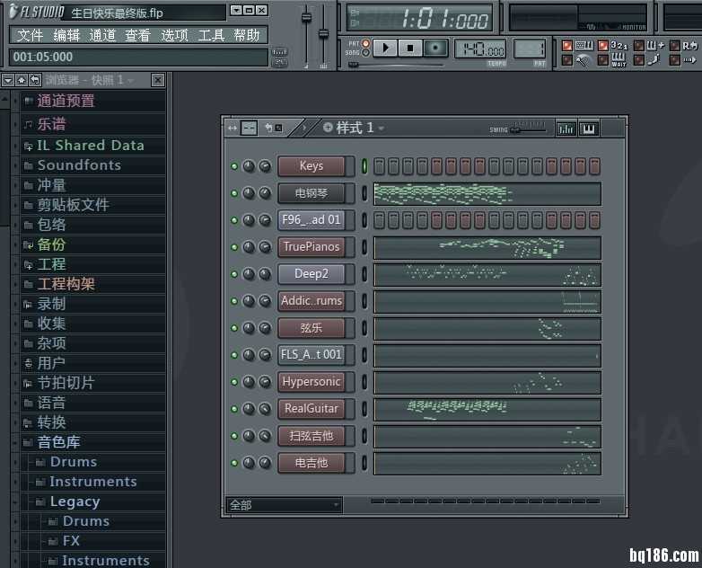Click the plus icon beside 样式 1
Image resolution: width=702 pixels, height=568 pixels.
tap(328, 128)
